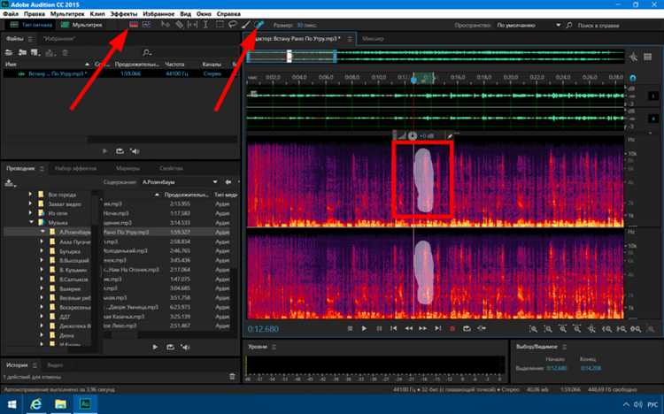Screen dimensions: 664x414
Task: Switch to the Waveform editor view
Action: [31, 25]
